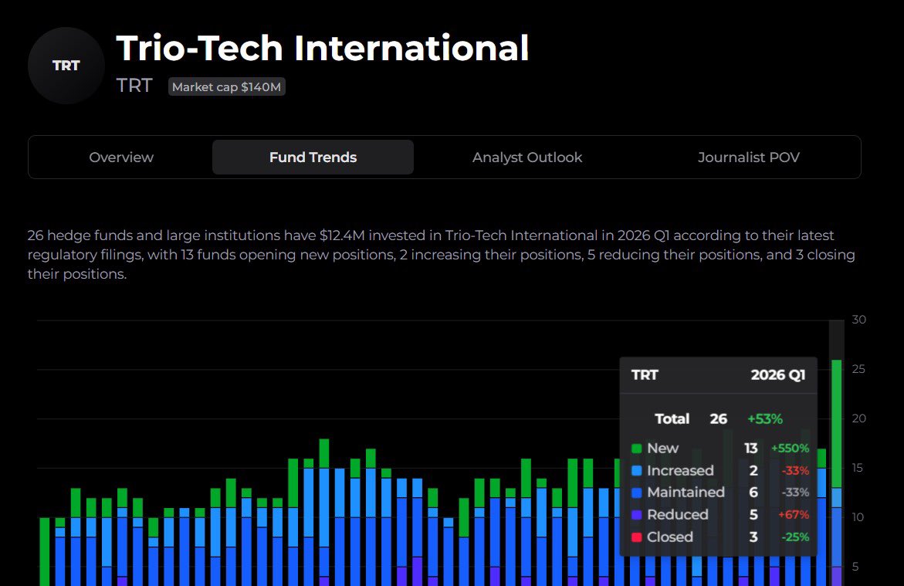Click the Total 26 row in tooltip
Image resolution: width=904 pixels, height=586 pixels.
point(719,418)
